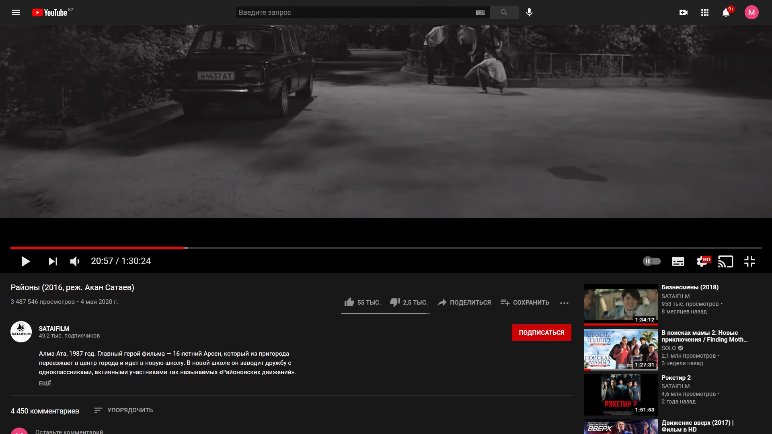Screen dimensions: 772x434
Task: Cast the video to a TV
Action: [x=726, y=262]
